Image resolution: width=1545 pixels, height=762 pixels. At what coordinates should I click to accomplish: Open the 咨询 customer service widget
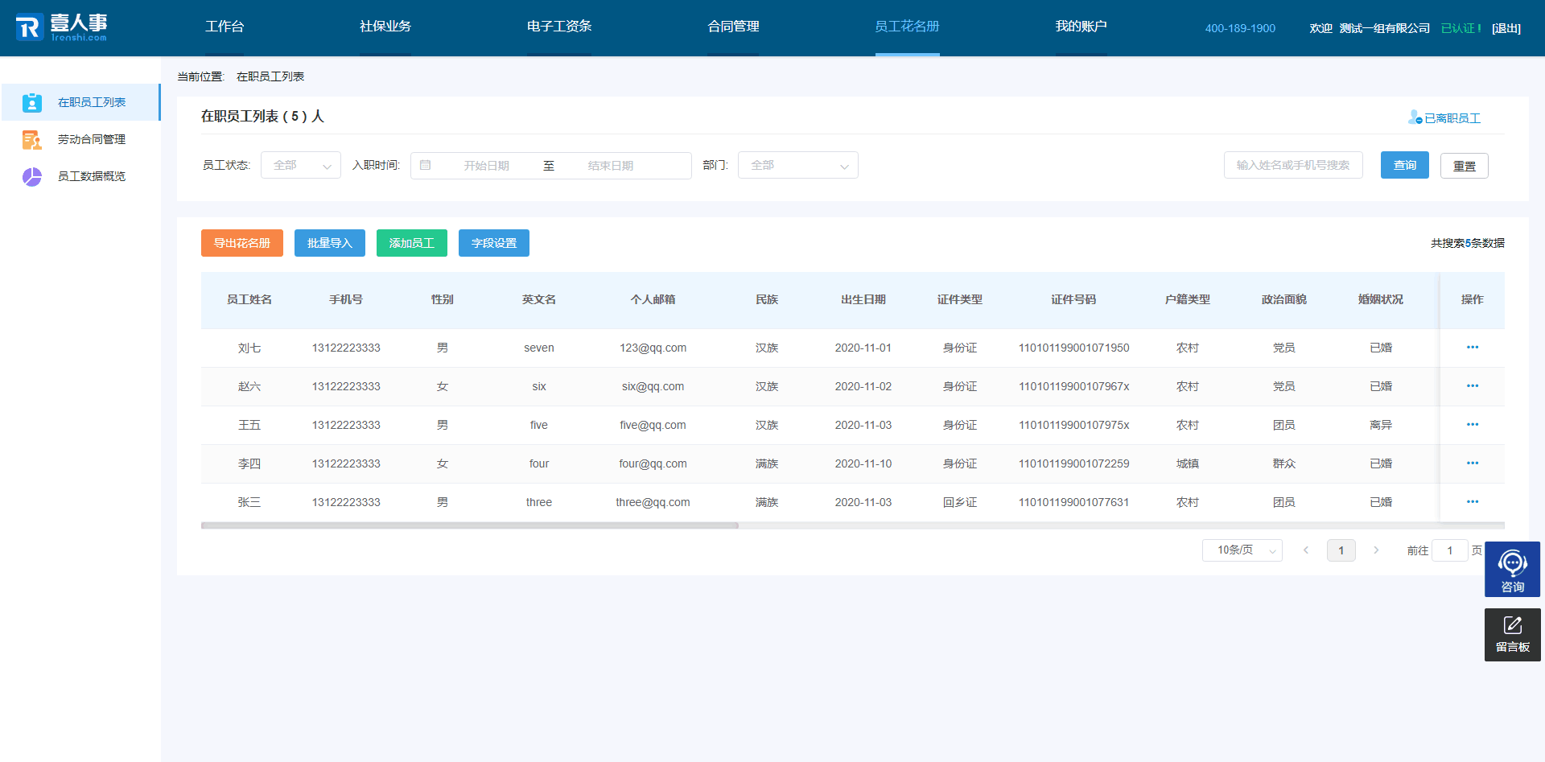click(1512, 570)
